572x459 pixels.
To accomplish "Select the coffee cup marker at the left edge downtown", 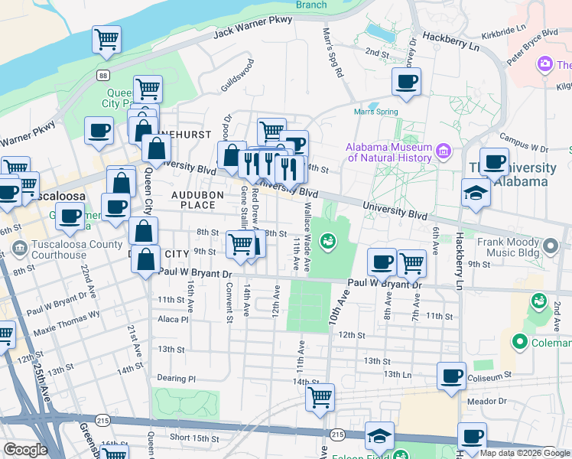I will [x=8, y=192].
